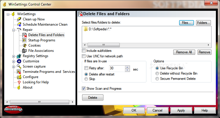
Task: Collapse the Repair tree node
Action: click(x=14, y=30)
